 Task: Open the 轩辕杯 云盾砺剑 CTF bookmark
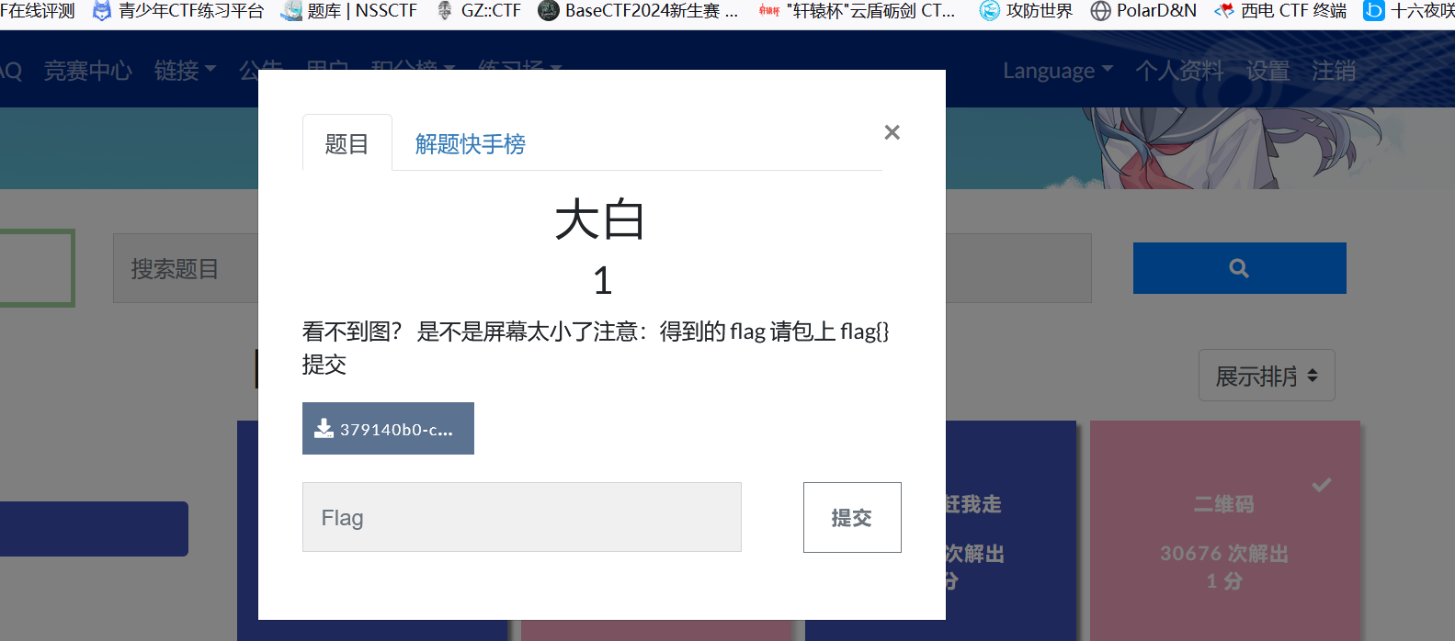pyautogui.click(x=858, y=11)
